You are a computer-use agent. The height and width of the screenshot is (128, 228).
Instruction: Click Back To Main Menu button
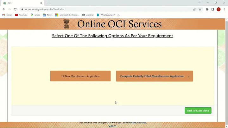(x=198, y=111)
